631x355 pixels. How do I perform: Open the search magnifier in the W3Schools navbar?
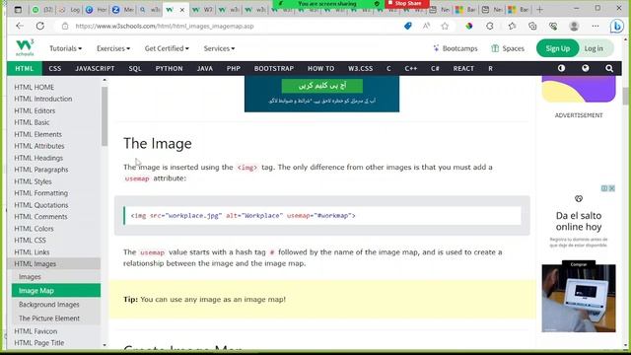tap(609, 68)
